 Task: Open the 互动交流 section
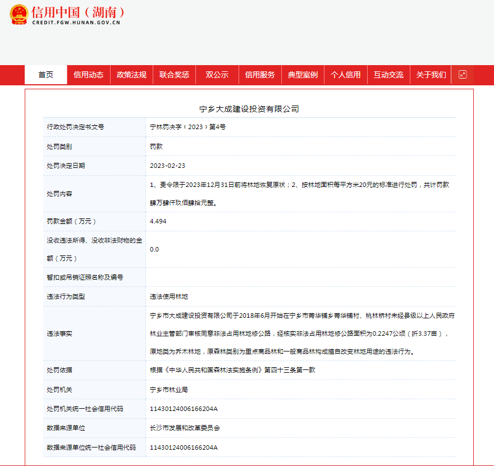point(388,74)
